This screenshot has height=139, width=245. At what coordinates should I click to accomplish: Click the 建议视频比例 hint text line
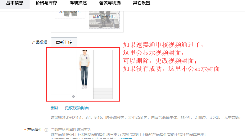coord(146,117)
